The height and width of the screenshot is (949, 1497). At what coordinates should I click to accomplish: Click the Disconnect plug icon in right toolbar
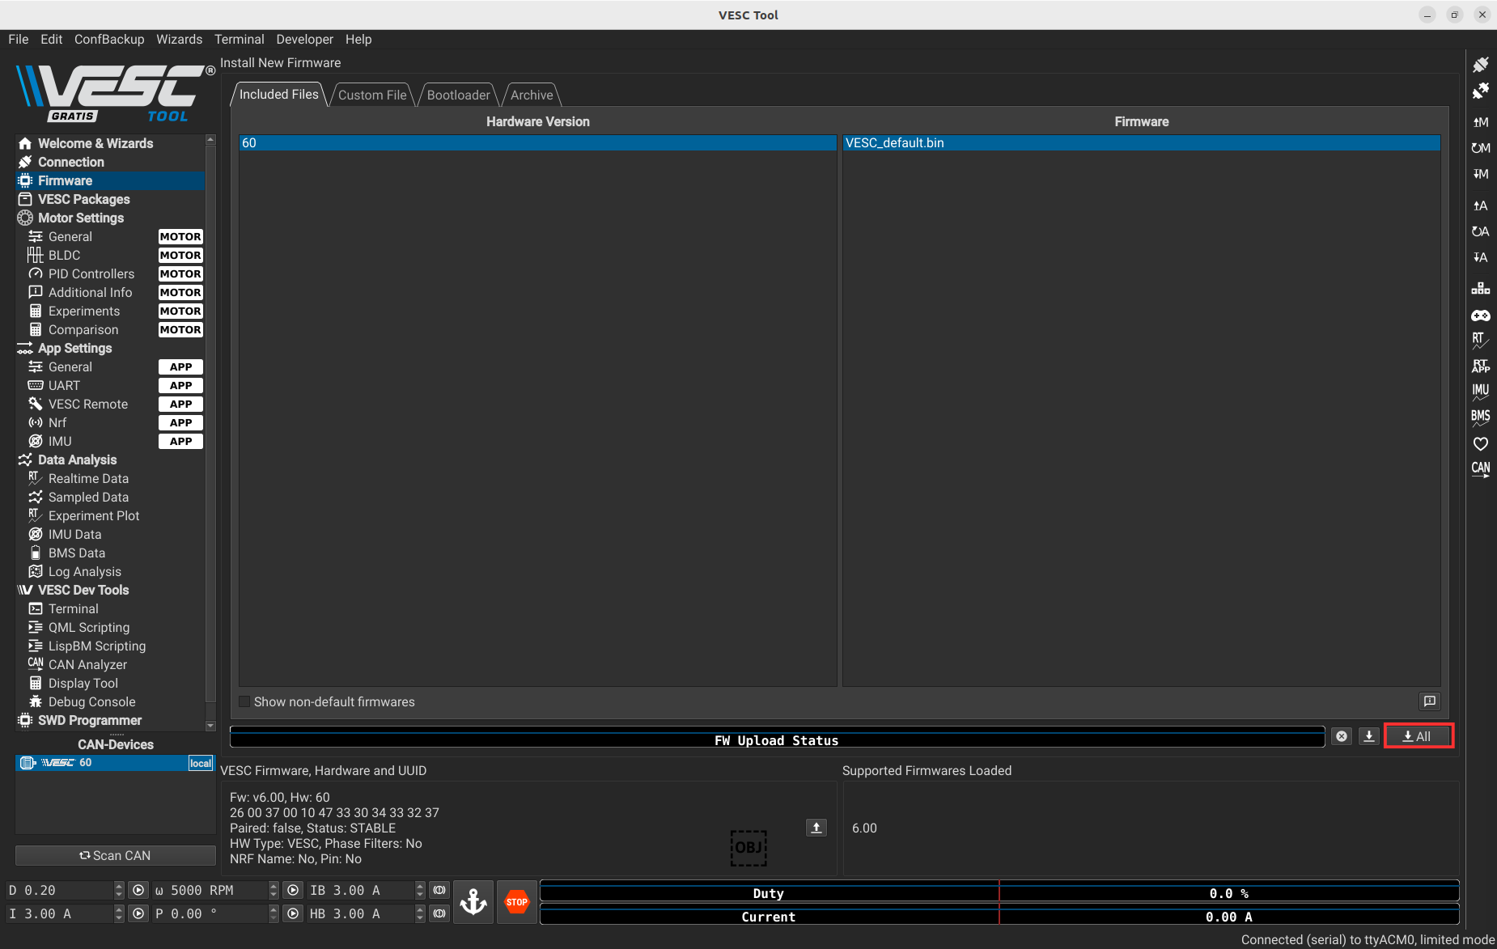(1480, 91)
